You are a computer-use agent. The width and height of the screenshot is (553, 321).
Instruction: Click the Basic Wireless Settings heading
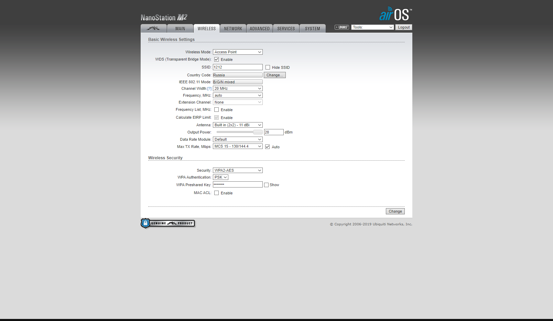tap(171, 40)
